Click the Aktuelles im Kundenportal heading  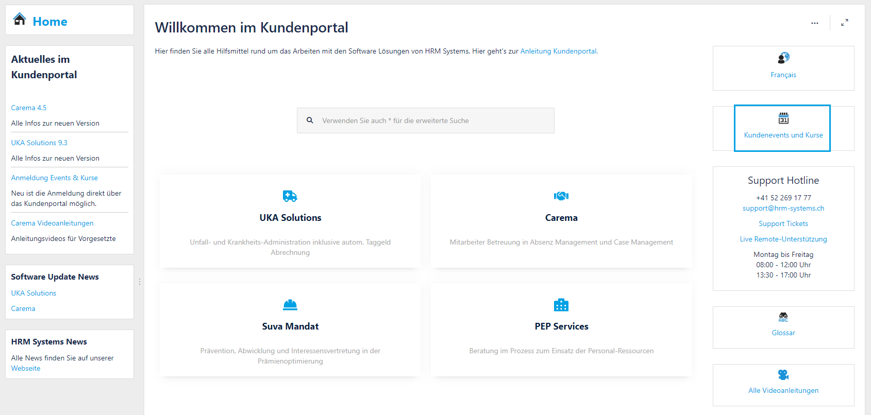pos(44,67)
